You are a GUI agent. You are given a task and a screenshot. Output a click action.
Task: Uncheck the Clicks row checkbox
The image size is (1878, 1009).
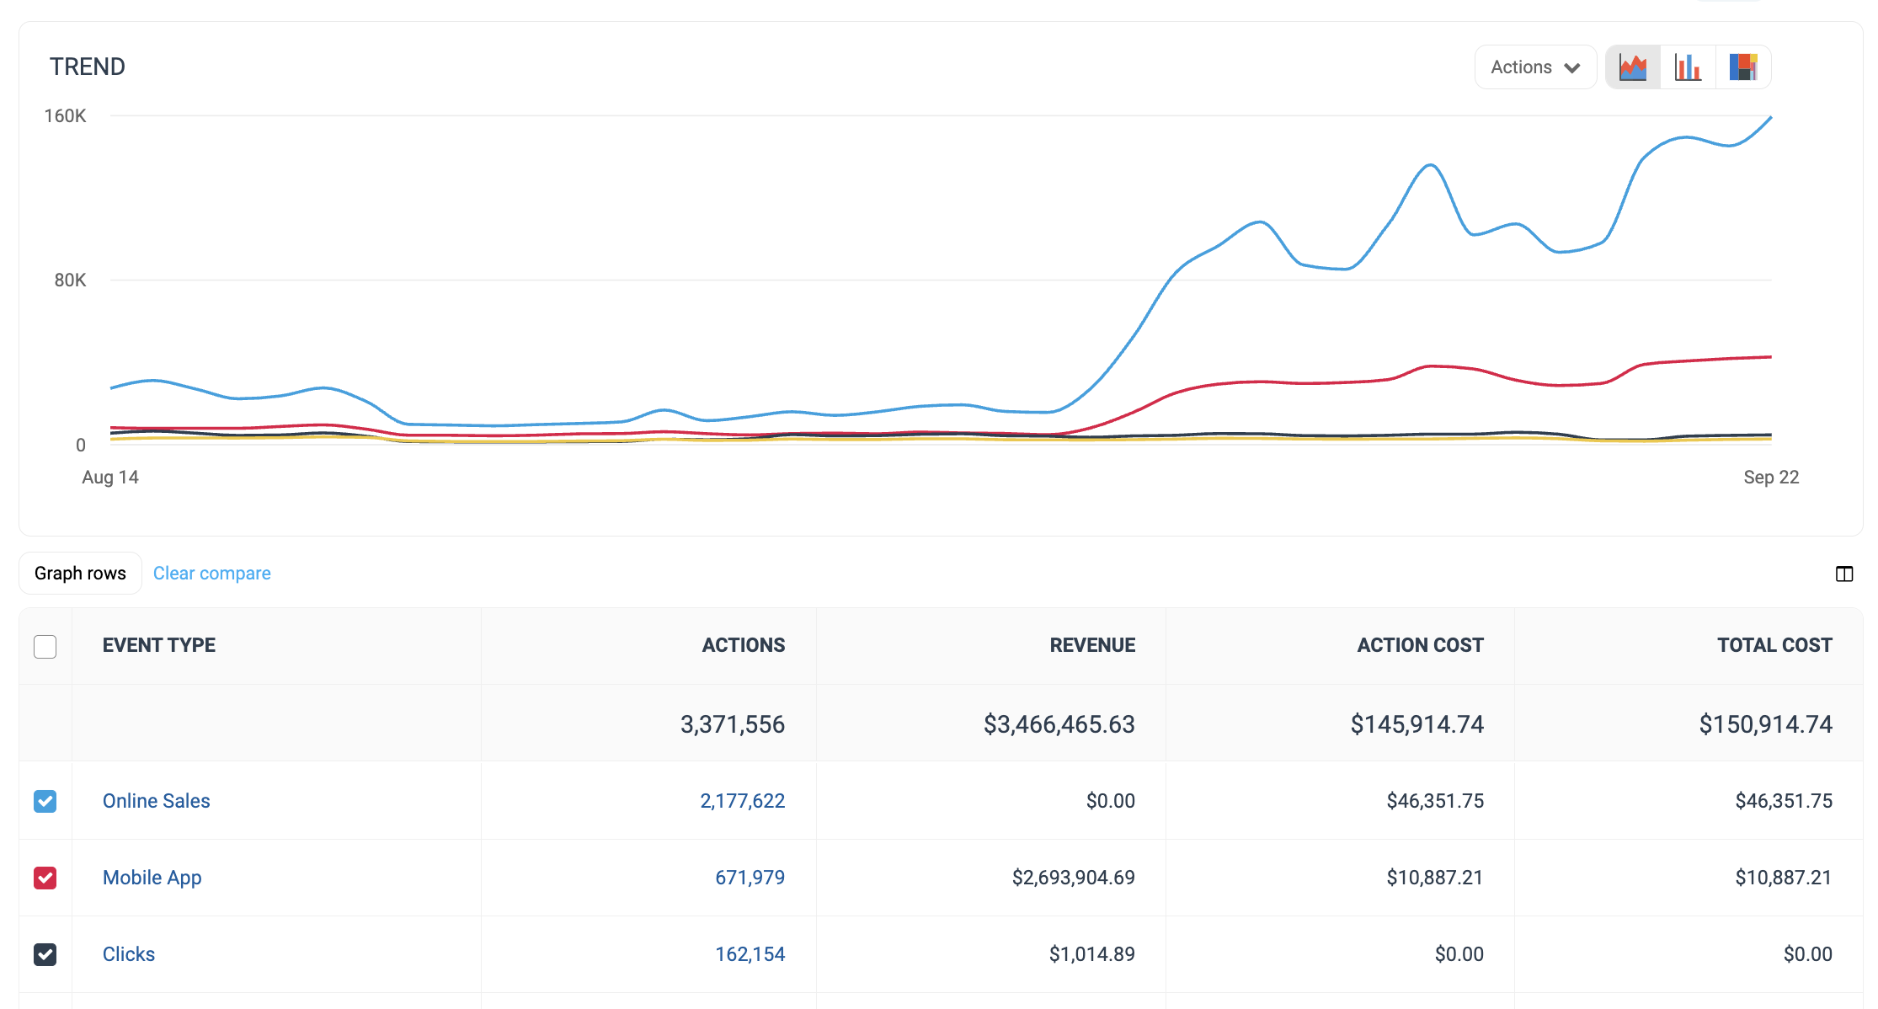45,954
